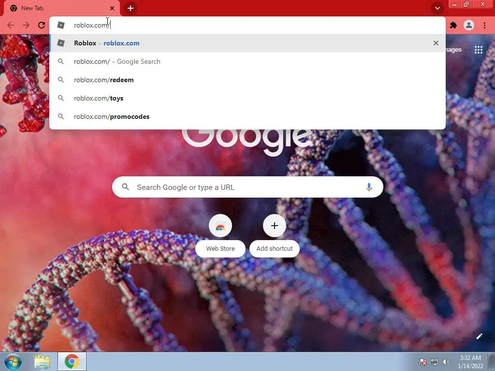Open Windows Explorer from the taskbar
495x371 pixels.
point(42,362)
